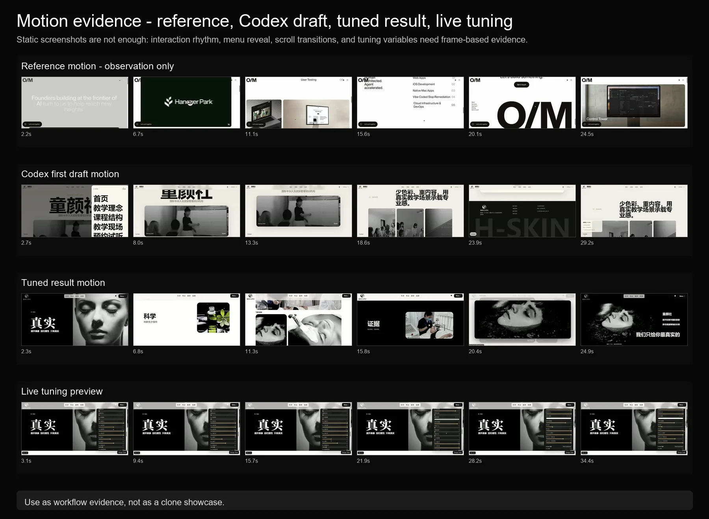Open the live tuning frame at 28.2s
The width and height of the screenshot is (709, 519).
[522, 428]
